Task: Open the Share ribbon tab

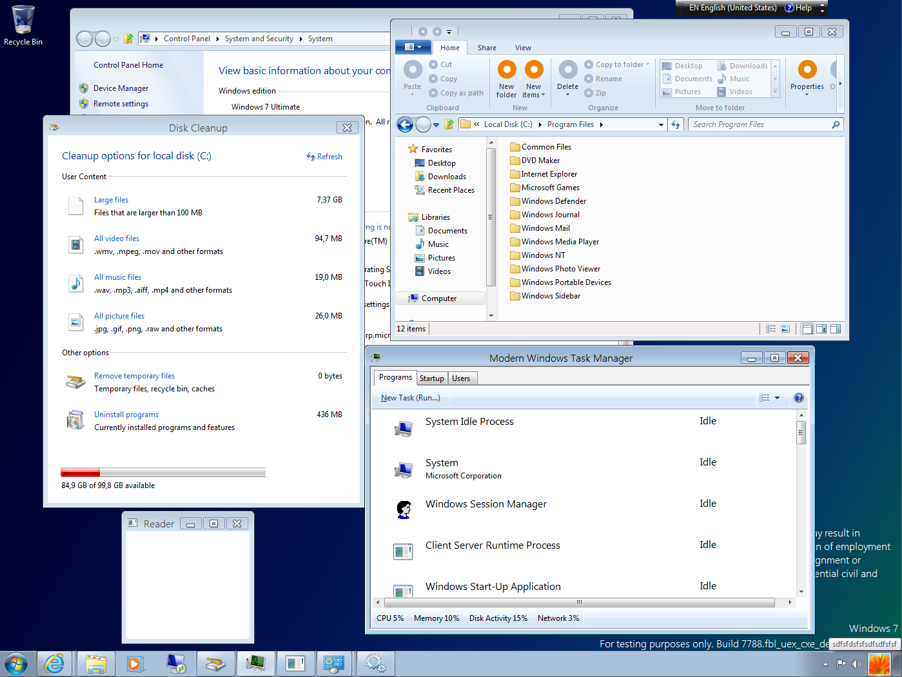Action: [x=487, y=48]
